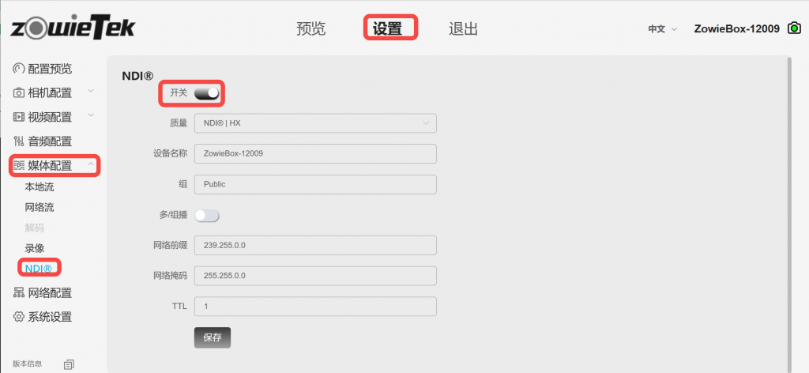809x373 pixels.
Task: Click the ZowieTek logo
Action: click(72, 28)
